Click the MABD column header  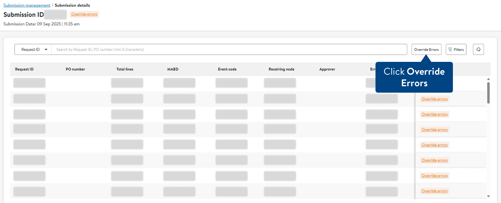pos(173,69)
